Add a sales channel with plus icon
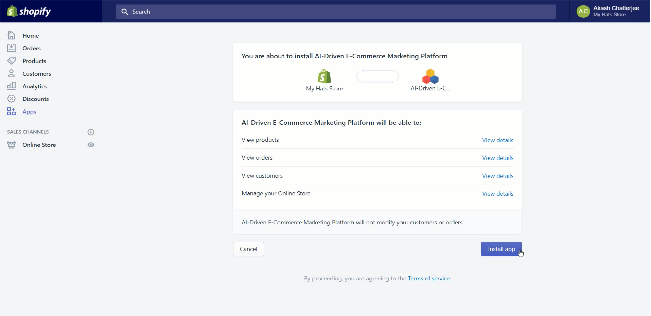 click(x=91, y=132)
